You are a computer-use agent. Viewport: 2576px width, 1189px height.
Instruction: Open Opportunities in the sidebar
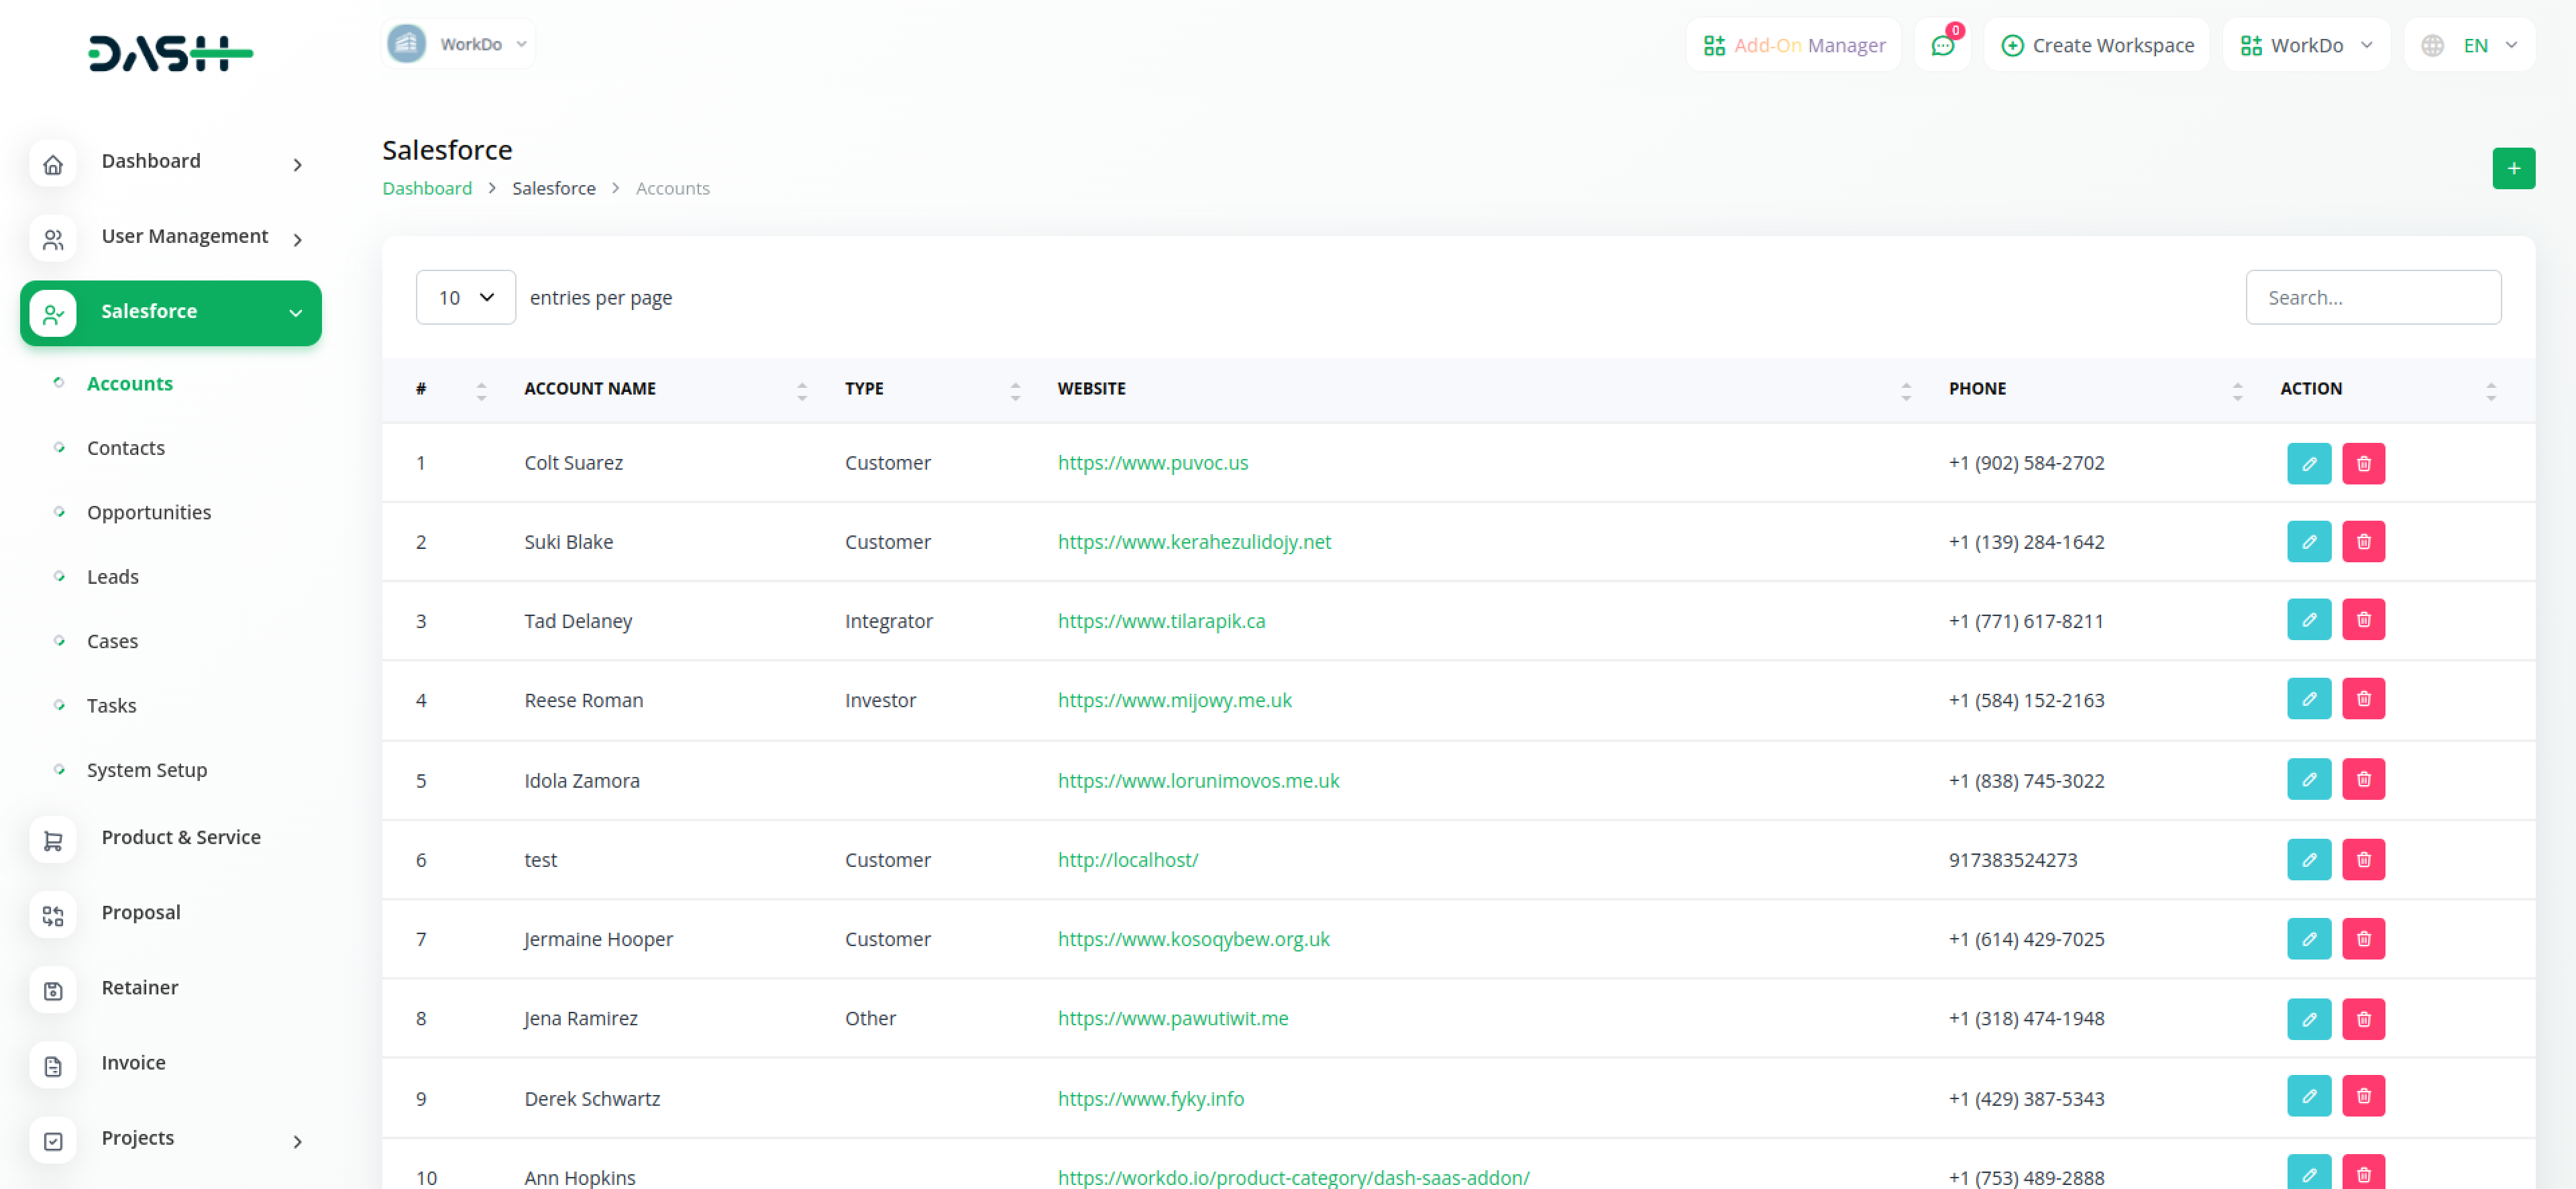click(149, 512)
